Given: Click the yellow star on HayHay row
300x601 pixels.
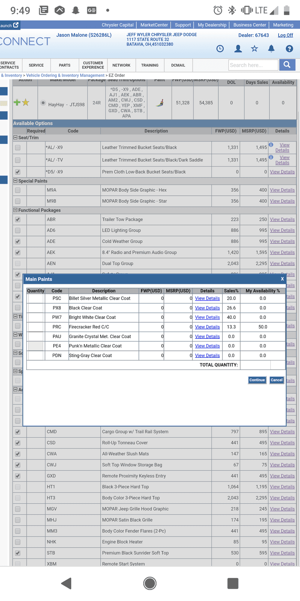Looking at the screenshot, I should coord(25,102).
